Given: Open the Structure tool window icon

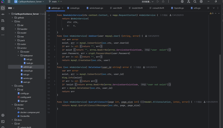Looking at the screenshot, I should pyautogui.click(x=3, y=29).
